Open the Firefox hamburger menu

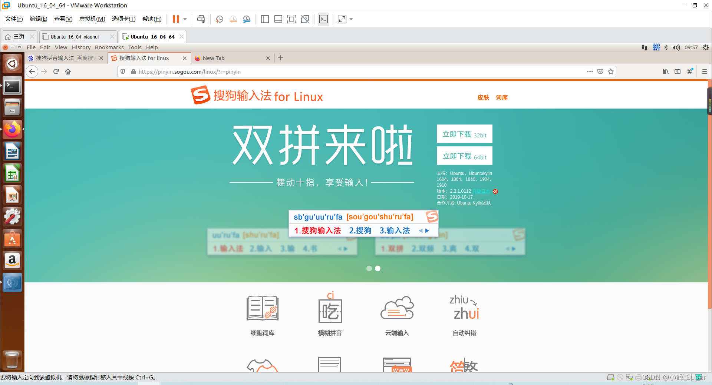[705, 72]
